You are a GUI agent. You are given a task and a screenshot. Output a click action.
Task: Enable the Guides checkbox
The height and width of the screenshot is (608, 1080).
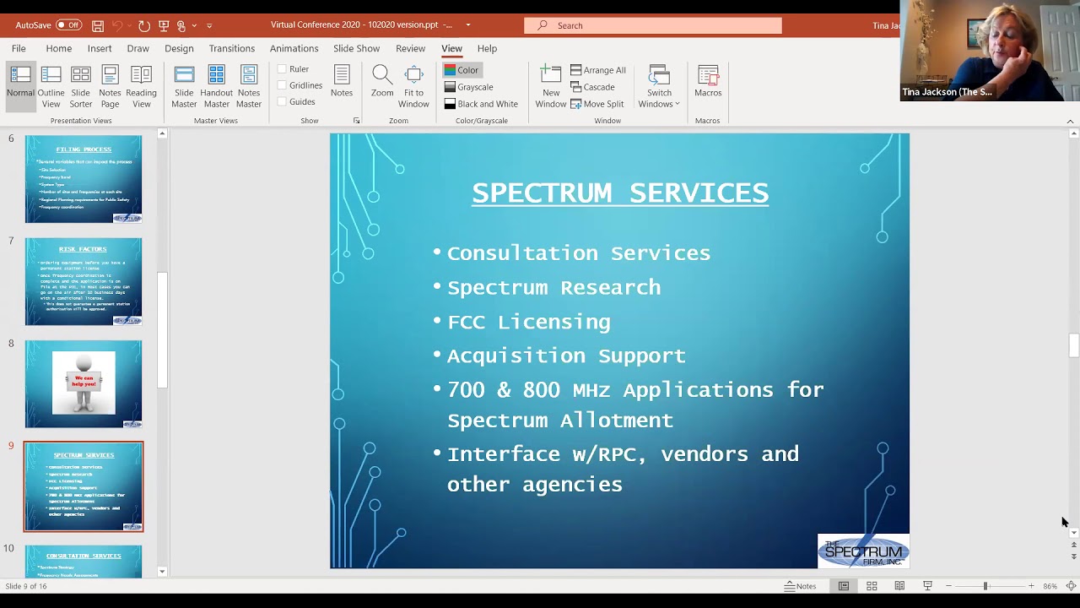click(283, 101)
